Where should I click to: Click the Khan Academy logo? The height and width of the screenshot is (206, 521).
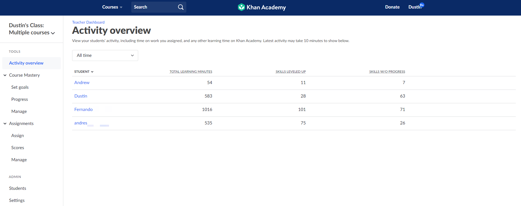tap(262, 7)
